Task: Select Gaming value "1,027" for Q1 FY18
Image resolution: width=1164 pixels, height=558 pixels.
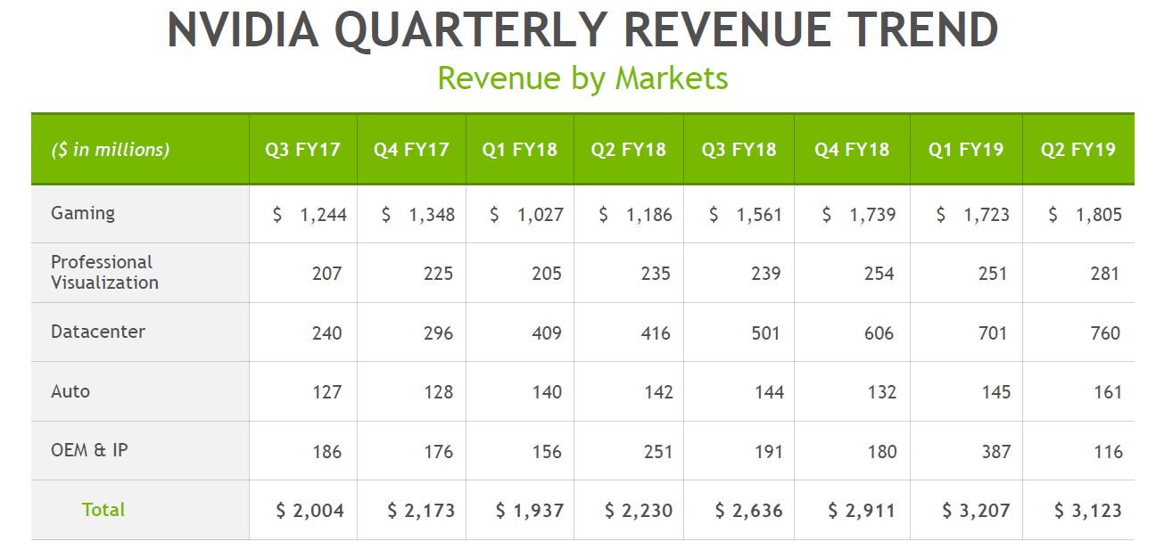Action: 541,215
